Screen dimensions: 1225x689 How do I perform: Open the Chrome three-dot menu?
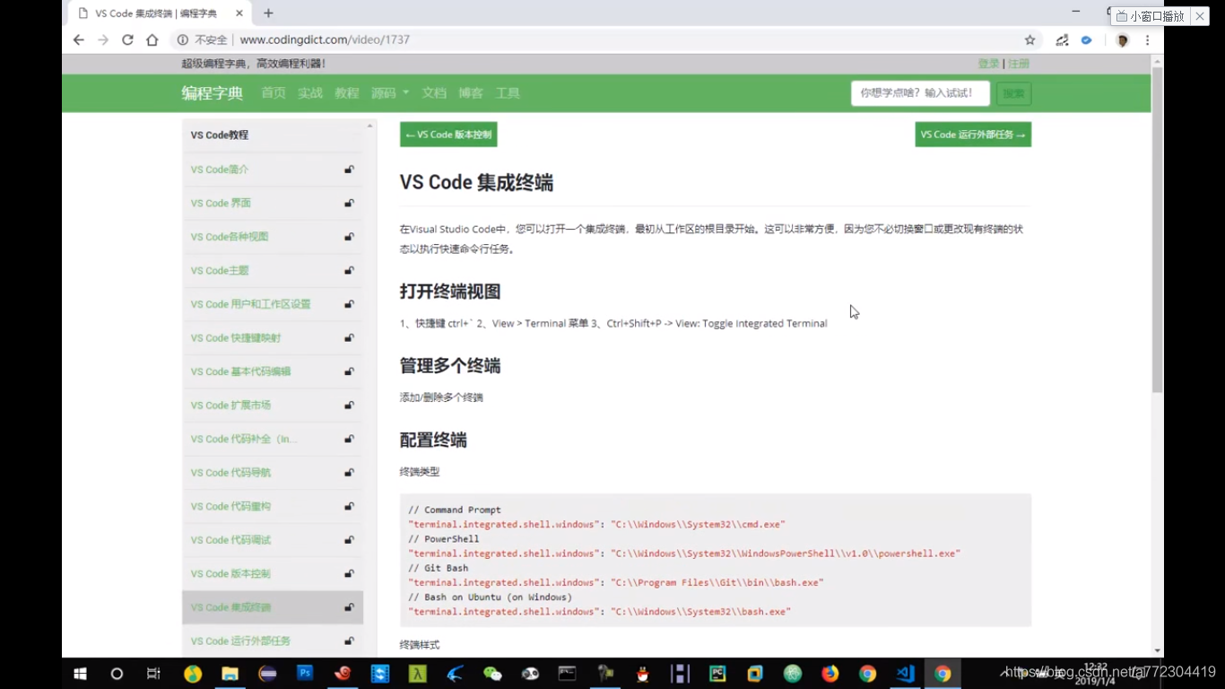click(1147, 40)
